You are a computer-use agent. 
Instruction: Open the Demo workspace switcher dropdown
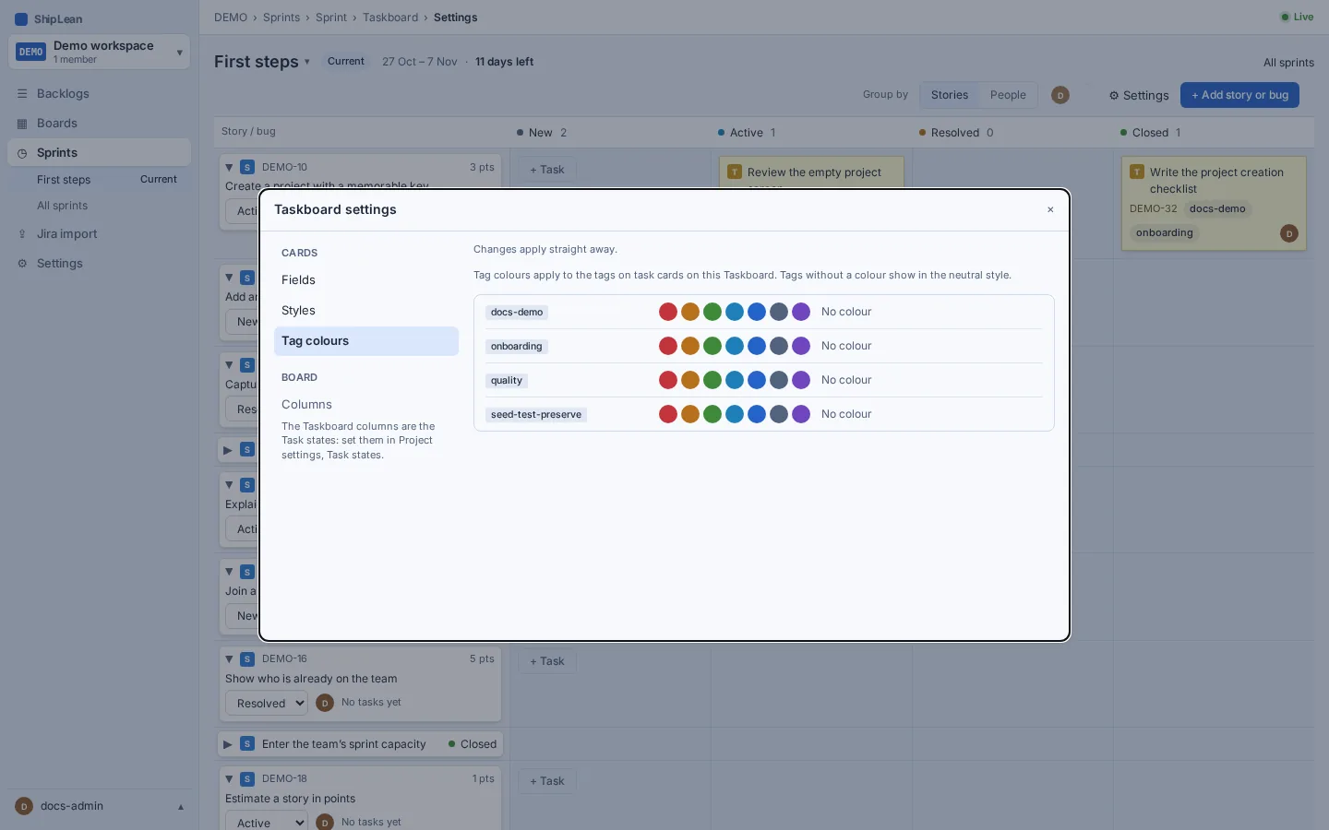(x=99, y=52)
